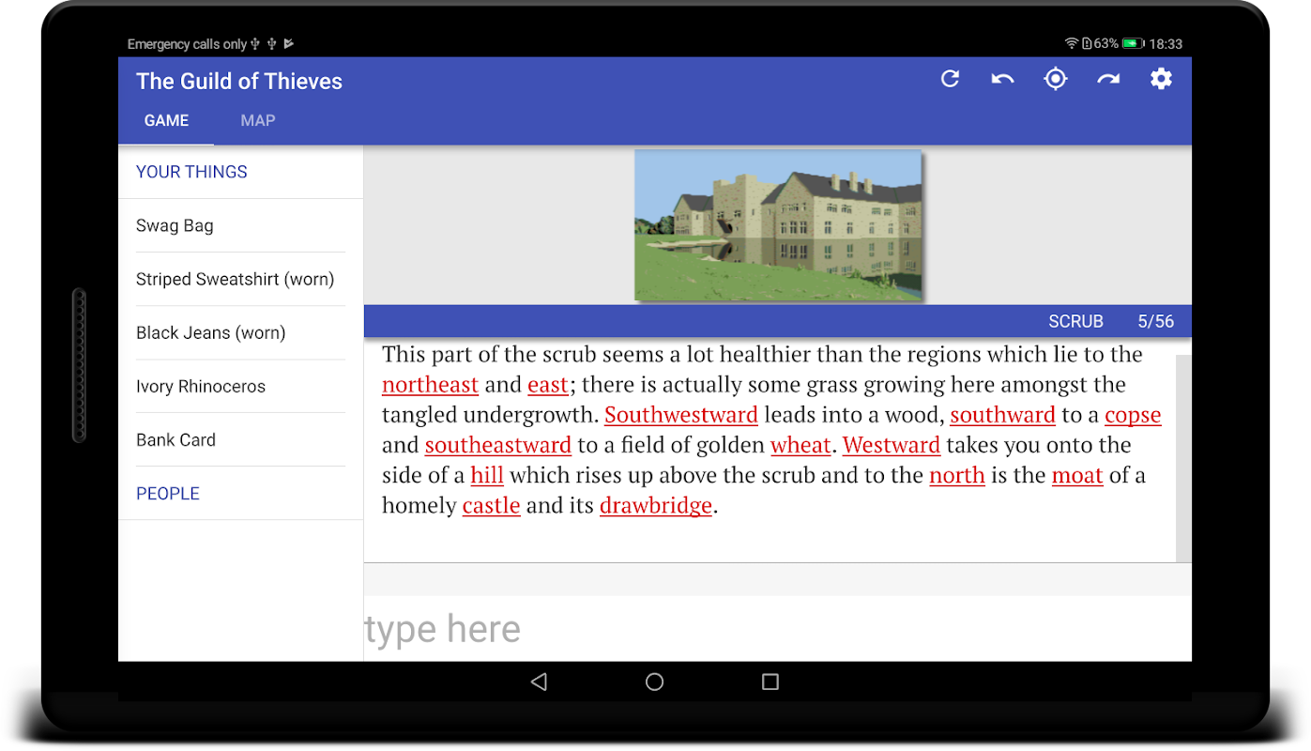Image resolution: width=1311 pixels, height=751 pixels.
Task: Select Black Jeans (worn) item
Action: (x=240, y=332)
